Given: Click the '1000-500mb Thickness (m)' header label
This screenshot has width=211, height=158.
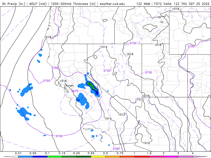Looking at the screenshot, I should tap(73, 4).
